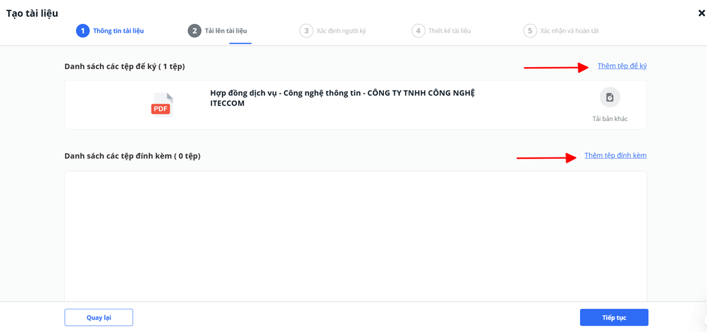Open the Tải lên tài liệu tab
Viewport: 707px width, 332px height.
(226, 31)
